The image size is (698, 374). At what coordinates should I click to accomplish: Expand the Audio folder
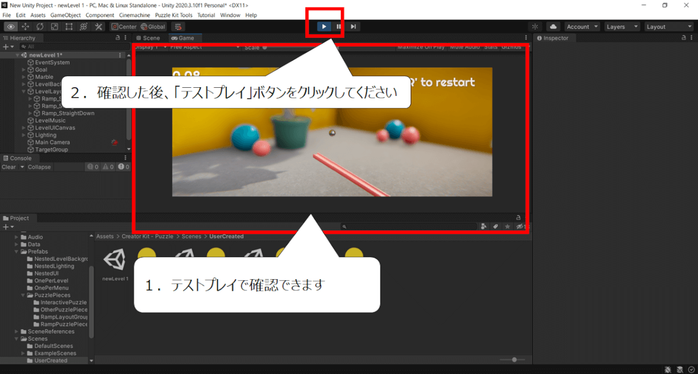point(17,237)
